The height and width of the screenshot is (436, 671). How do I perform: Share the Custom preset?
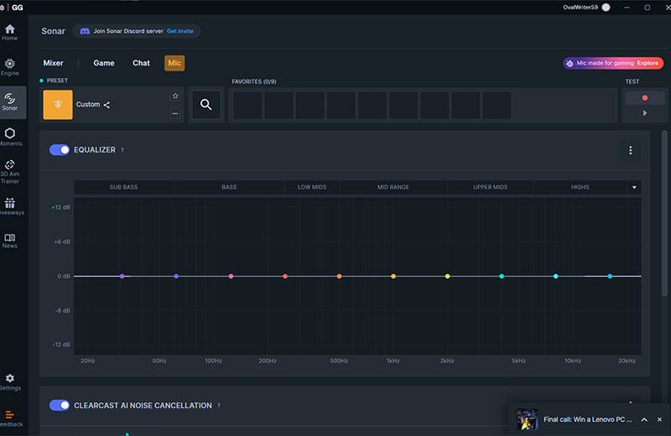click(x=107, y=105)
